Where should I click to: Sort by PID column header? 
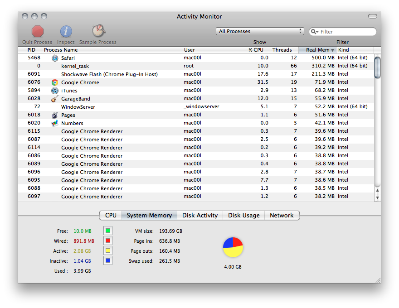click(x=30, y=50)
